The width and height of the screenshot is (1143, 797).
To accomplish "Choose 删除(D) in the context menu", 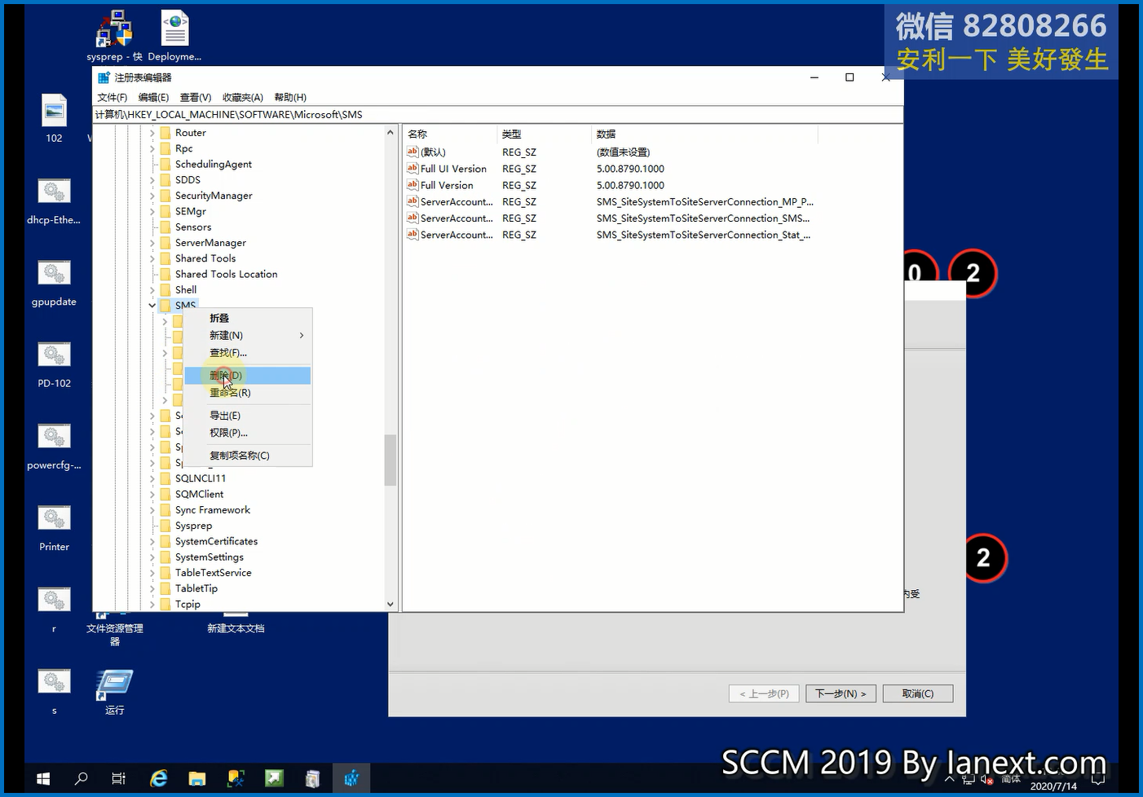I will 247,375.
